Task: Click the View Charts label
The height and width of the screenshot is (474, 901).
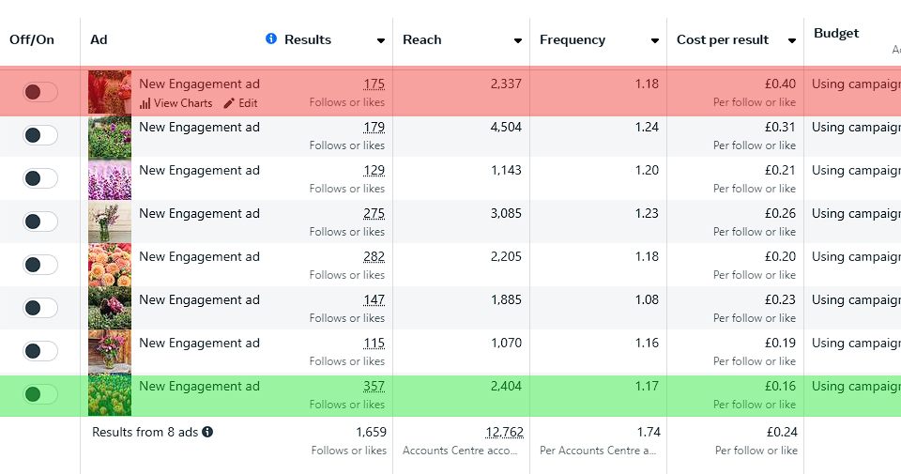Action: click(x=183, y=103)
